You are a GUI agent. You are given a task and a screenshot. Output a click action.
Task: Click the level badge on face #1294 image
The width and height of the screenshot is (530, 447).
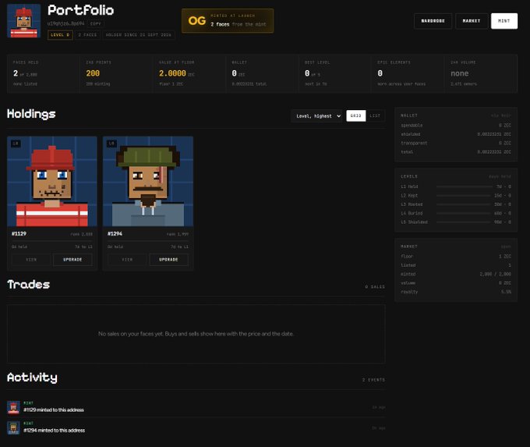click(111, 144)
